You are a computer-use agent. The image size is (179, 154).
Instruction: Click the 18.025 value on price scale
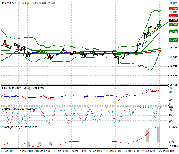pos(173,3)
